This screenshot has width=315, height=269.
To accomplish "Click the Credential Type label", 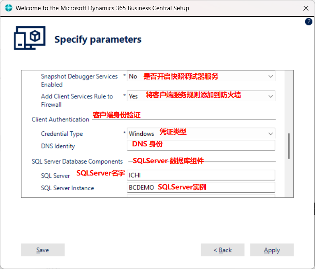I will [62, 134].
